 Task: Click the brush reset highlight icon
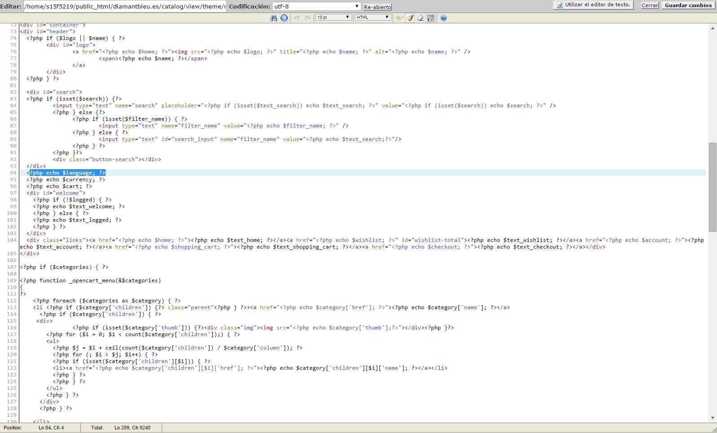[x=410, y=18]
